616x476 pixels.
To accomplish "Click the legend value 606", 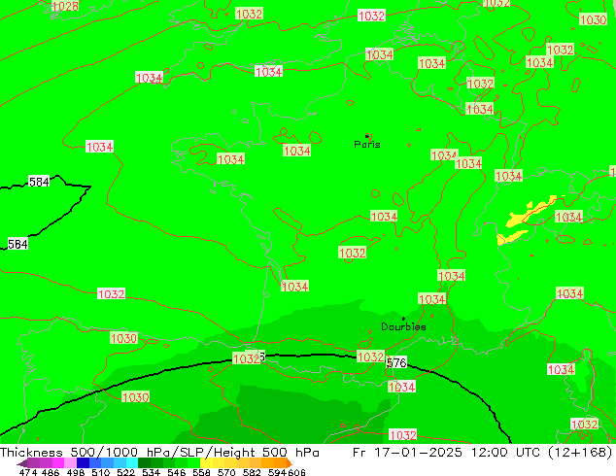I will (x=295, y=472).
